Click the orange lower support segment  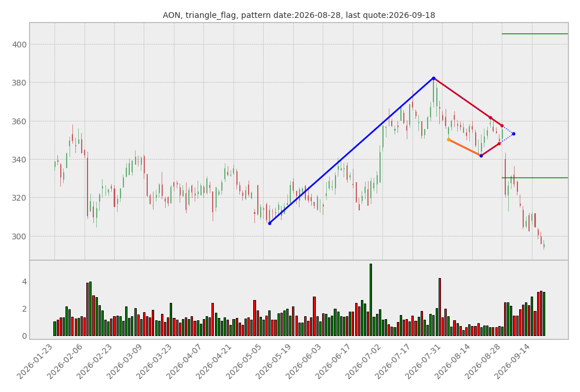coord(465,148)
